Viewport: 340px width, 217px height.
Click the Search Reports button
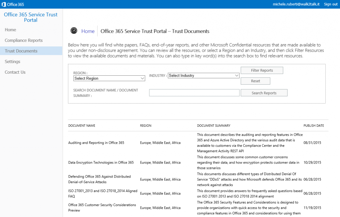[264, 93]
